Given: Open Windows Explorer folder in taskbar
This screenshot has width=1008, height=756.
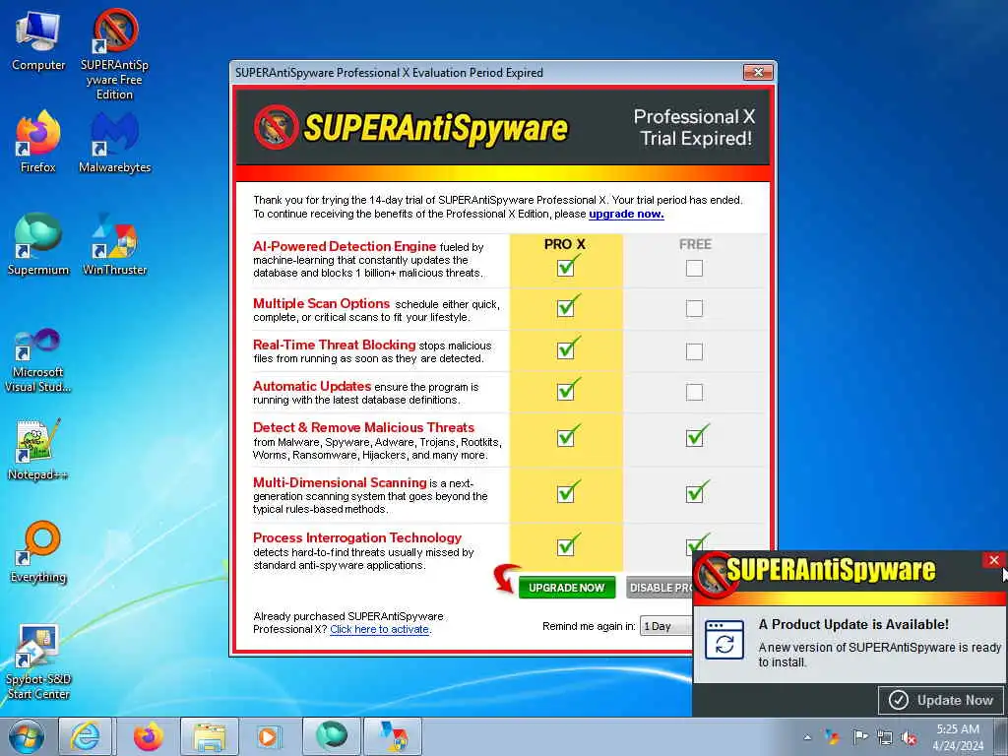Looking at the screenshot, I should click(210, 736).
